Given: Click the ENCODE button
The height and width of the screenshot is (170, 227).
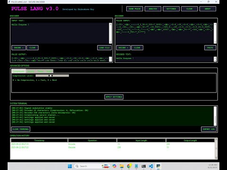Looking at the screenshot, I should (x=18, y=48).
